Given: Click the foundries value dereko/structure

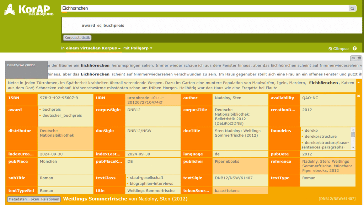Looking at the screenshot, I should (x=321, y=136).
